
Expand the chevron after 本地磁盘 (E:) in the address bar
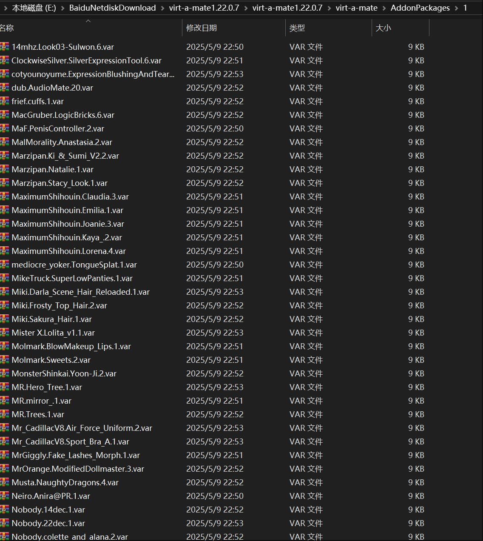click(63, 8)
